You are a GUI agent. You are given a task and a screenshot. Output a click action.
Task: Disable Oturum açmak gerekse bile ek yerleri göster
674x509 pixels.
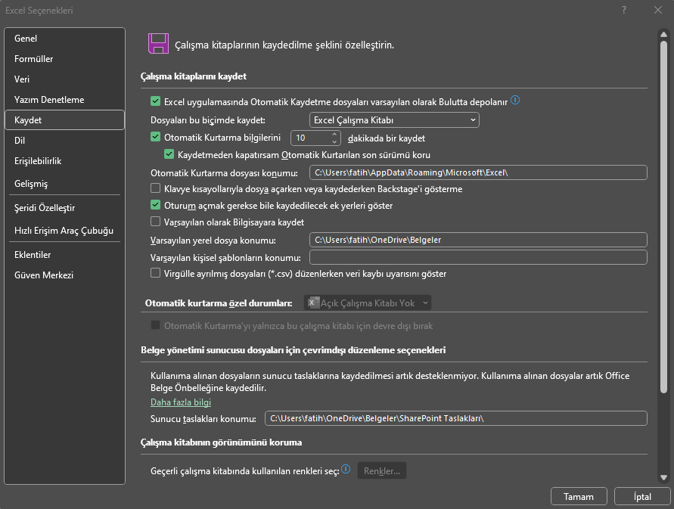point(155,204)
